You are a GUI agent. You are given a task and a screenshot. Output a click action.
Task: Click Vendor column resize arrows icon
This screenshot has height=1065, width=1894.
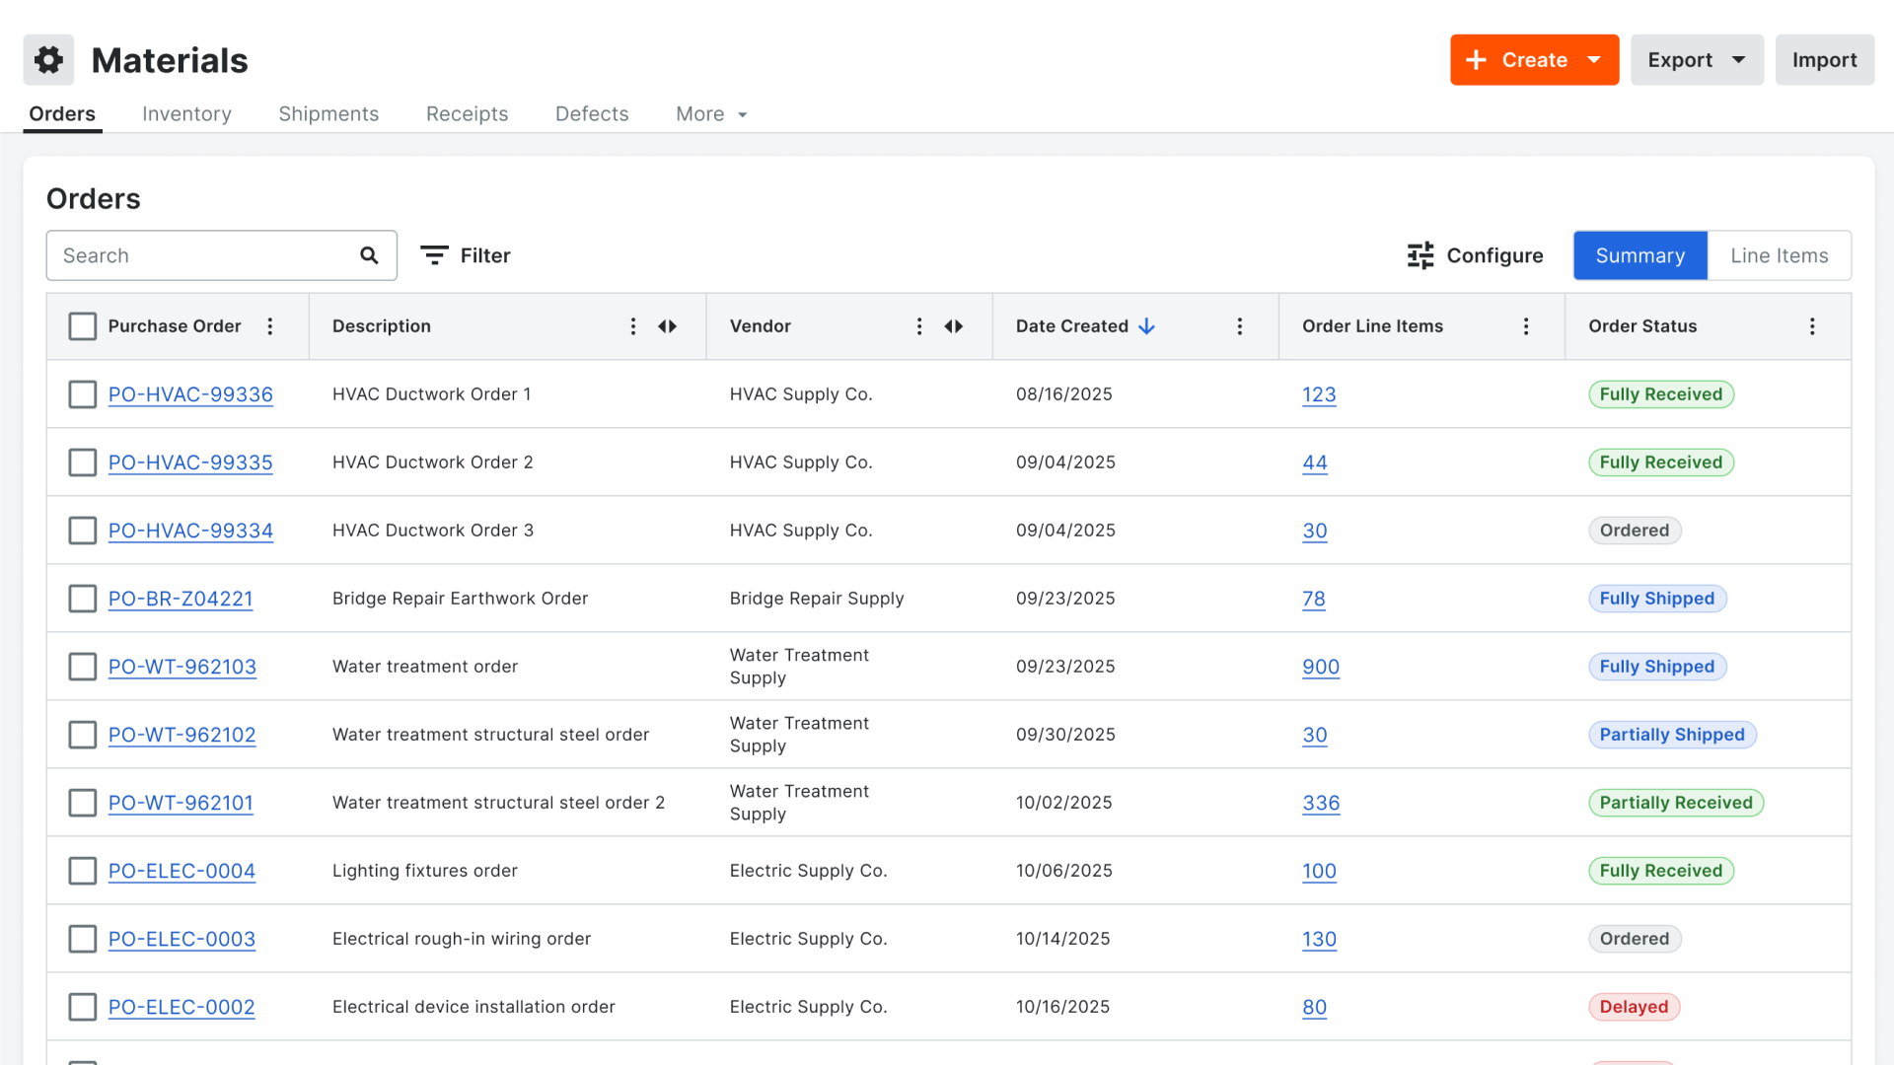tap(954, 326)
